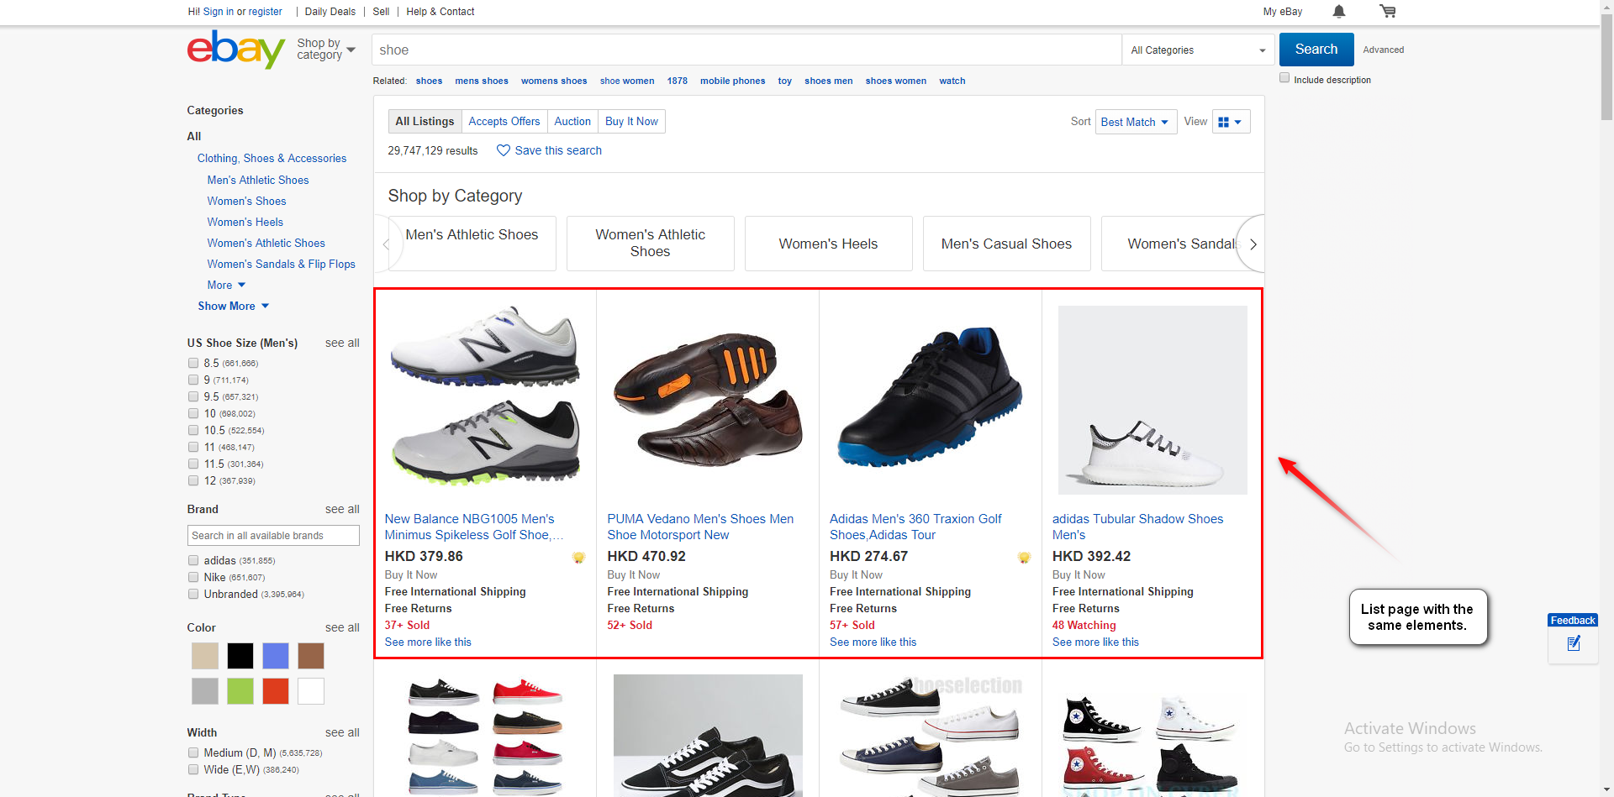Tick the US shoe size 12 checkbox
The width and height of the screenshot is (1614, 797).
(x=193, y=480)
